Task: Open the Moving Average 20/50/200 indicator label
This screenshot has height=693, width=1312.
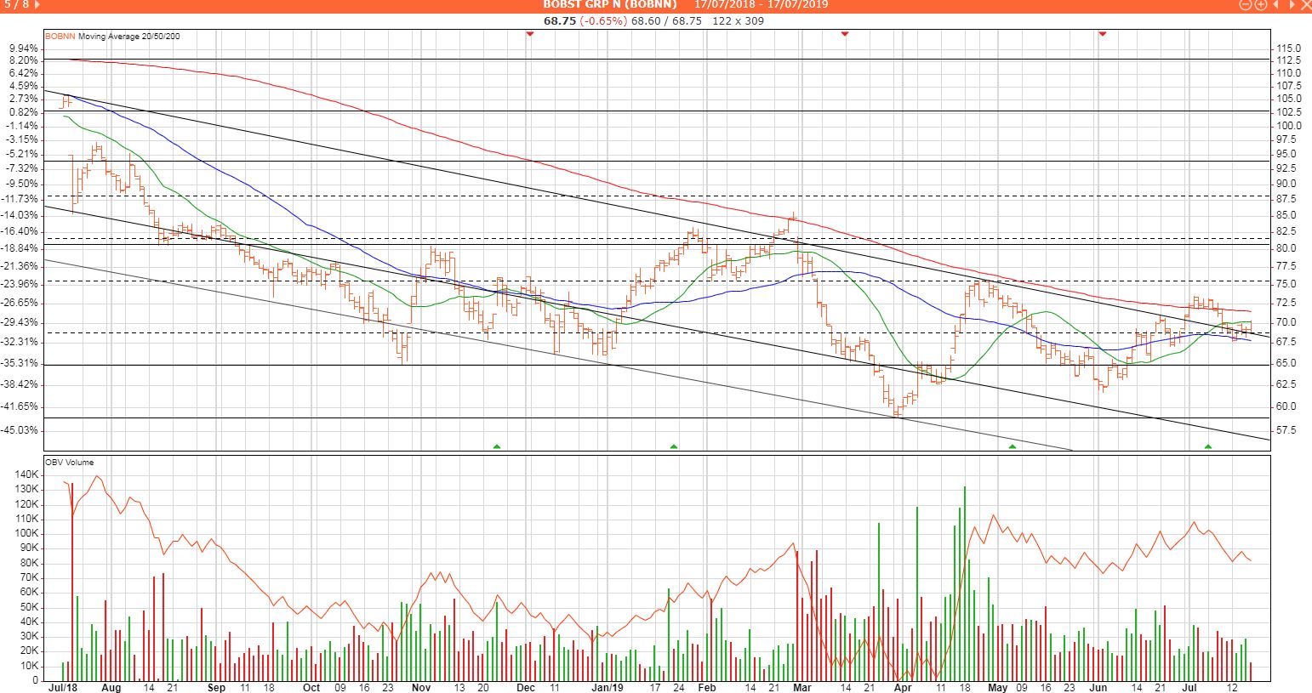Action: tap(128, 37)
